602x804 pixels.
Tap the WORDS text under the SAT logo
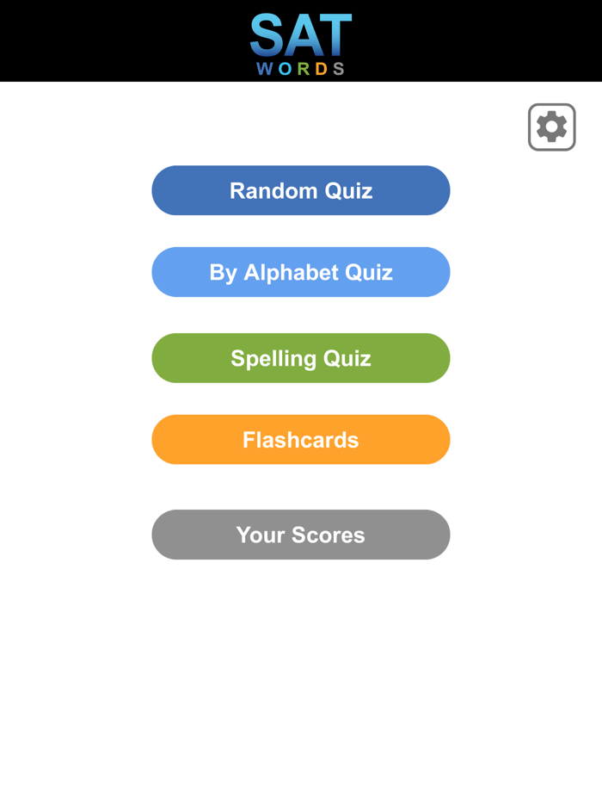(301, 69)
